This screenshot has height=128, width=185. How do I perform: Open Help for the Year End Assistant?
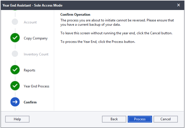[17, 119]
